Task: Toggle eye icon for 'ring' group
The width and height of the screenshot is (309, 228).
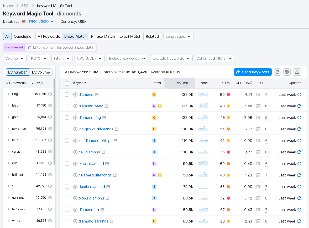Action: (x=50, y=94)
